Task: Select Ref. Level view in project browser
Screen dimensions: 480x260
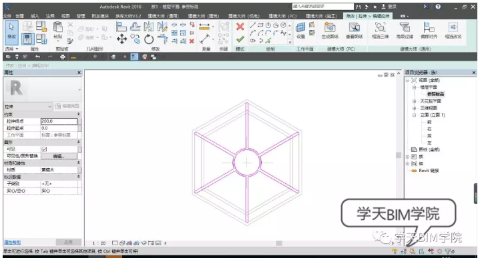Action: 436,94
